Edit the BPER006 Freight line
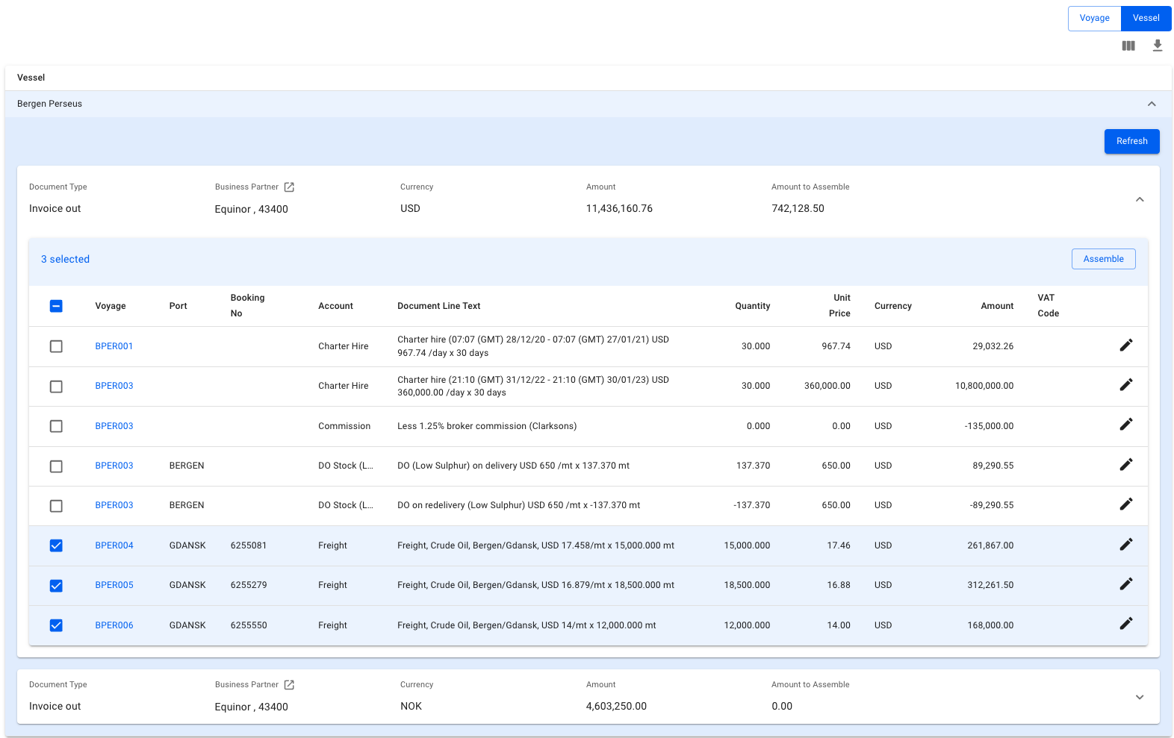 1125,624
